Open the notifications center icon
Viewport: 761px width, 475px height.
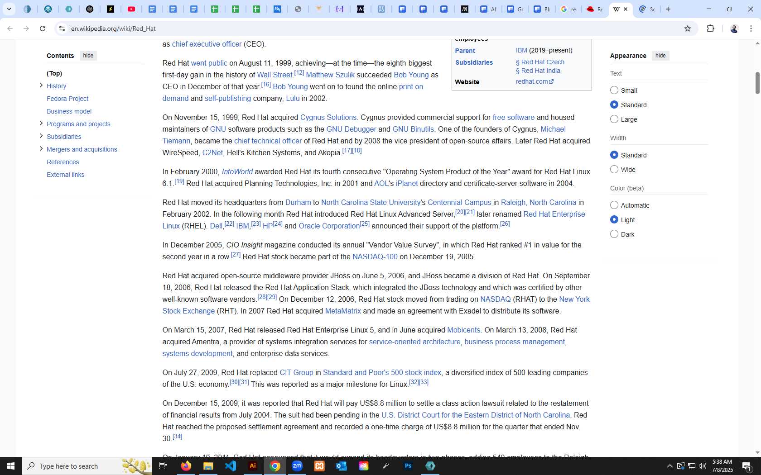pos(747,466)
